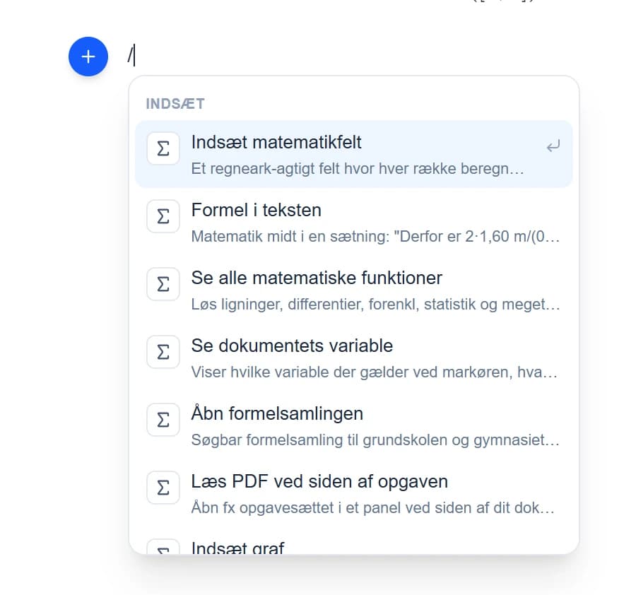Click the blue plus add-block button
Image resolution: width=636 pixels, height=595 pixels.
click(x=88, y=57)
